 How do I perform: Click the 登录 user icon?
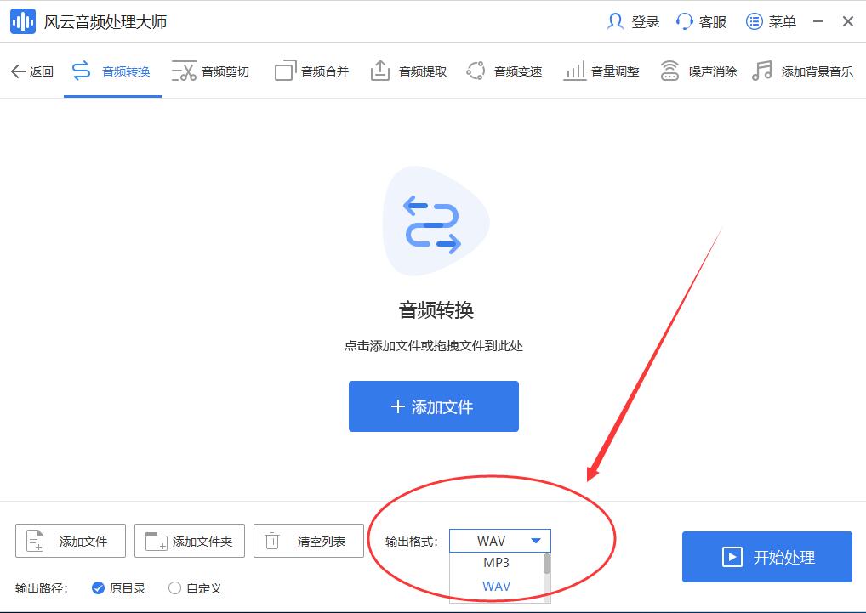615,21
